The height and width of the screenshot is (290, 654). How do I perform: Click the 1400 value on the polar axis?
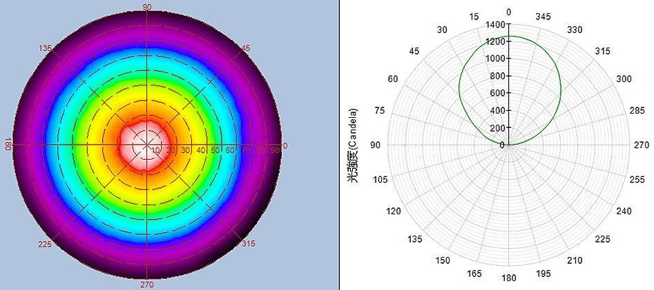[x=495, y=24]
